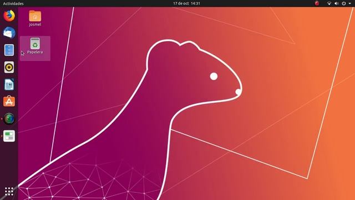355x200 pixels.
Task: Open the toggle-switch settings app in dock
Action: [9, 136]
